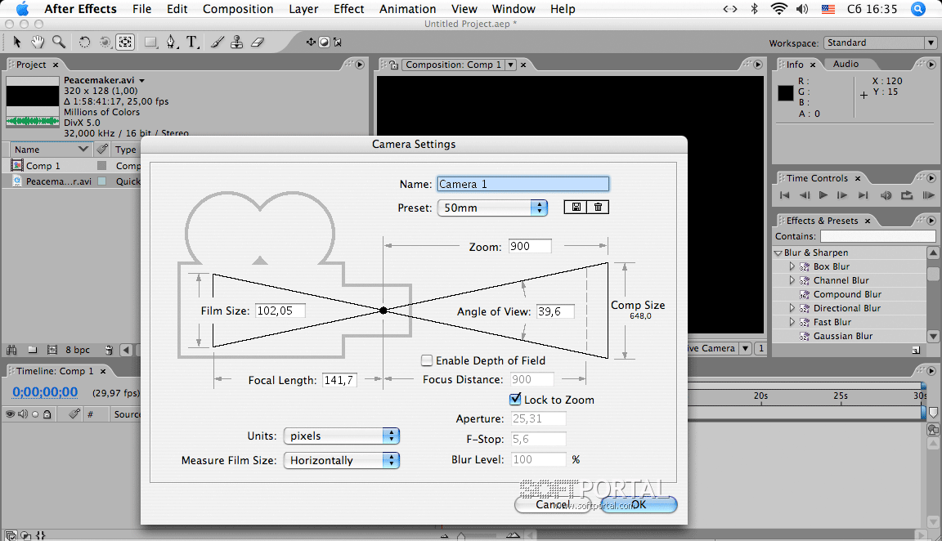Click the solo column icon in Timeline

click(35, 414)
